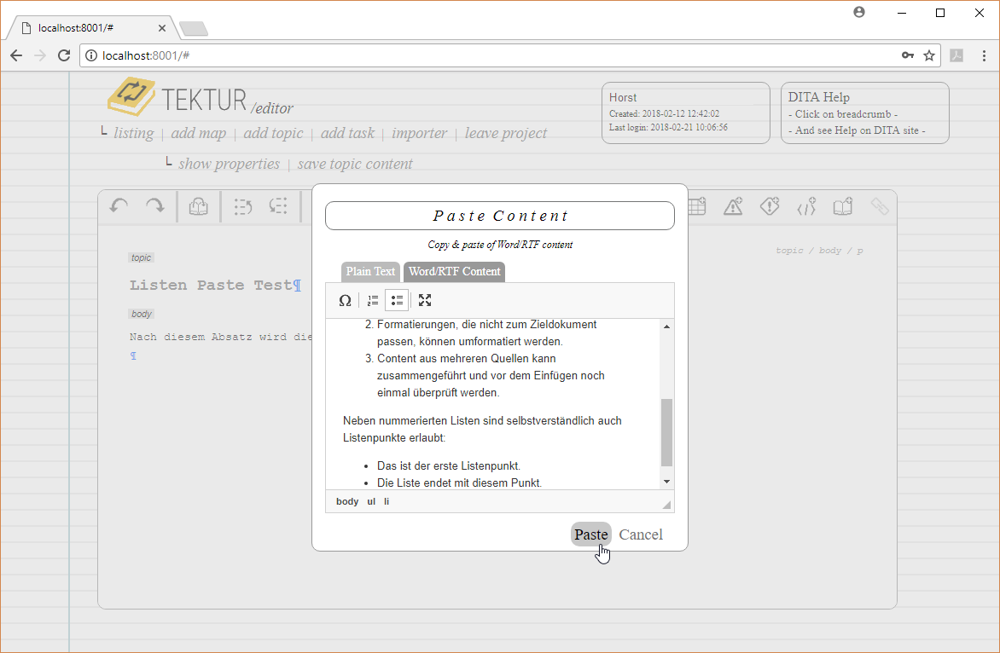Cancel the paste content dialog
Screen dimensions: 1000x653
tap(641, 535)
